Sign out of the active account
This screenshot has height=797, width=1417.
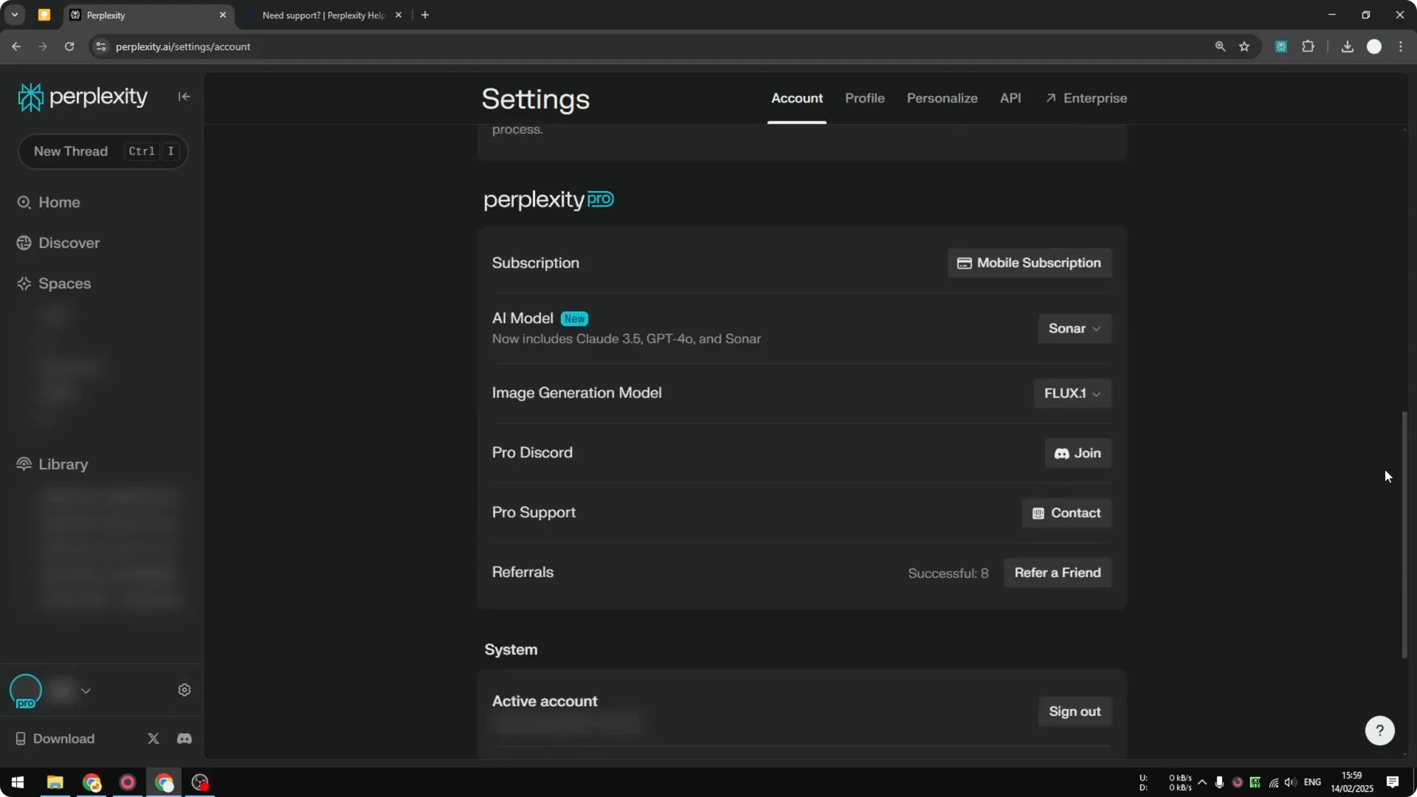coord(1075,711)
